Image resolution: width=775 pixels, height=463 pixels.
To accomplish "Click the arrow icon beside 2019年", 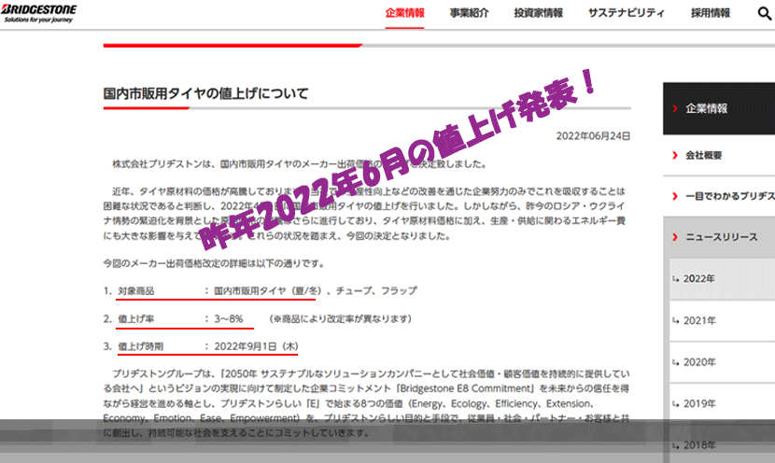I will pyautogui.click(x=676, y=403).
